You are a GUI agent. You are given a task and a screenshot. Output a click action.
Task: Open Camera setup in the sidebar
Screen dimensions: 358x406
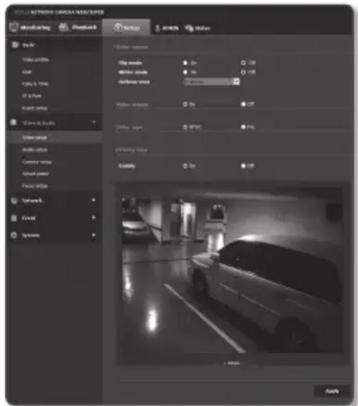coord(37,162)
